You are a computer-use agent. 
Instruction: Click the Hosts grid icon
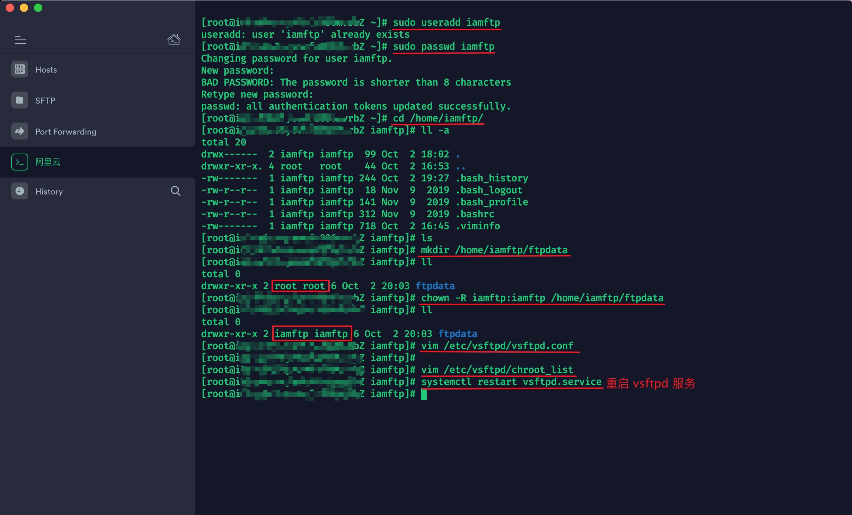click(x=20, y=69)
